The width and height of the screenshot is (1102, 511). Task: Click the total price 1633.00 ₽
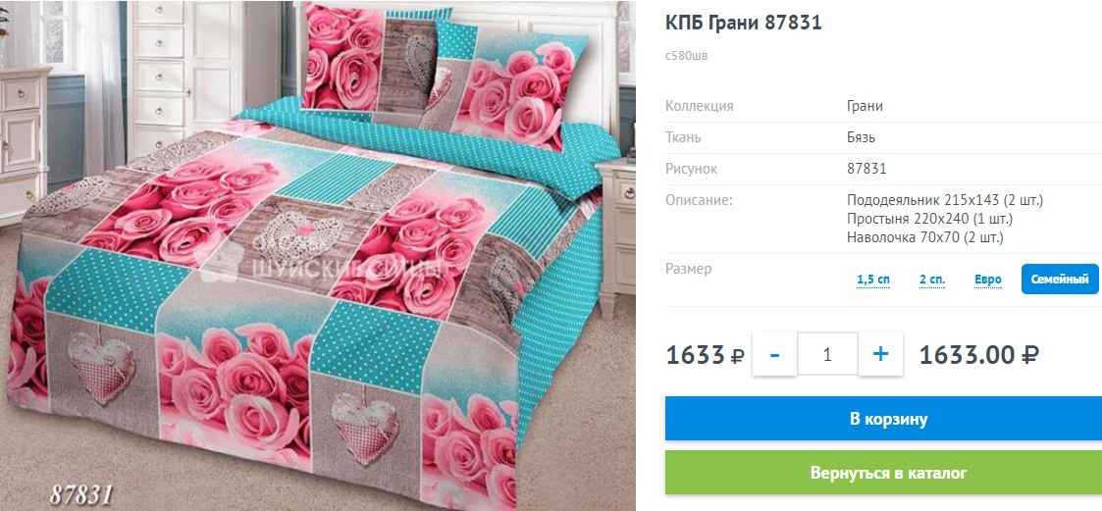979,355
